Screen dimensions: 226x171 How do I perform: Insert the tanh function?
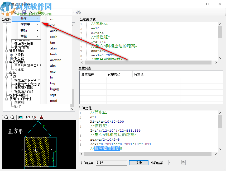[56, 54]
